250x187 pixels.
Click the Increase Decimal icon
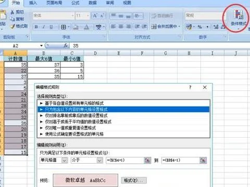216,27
